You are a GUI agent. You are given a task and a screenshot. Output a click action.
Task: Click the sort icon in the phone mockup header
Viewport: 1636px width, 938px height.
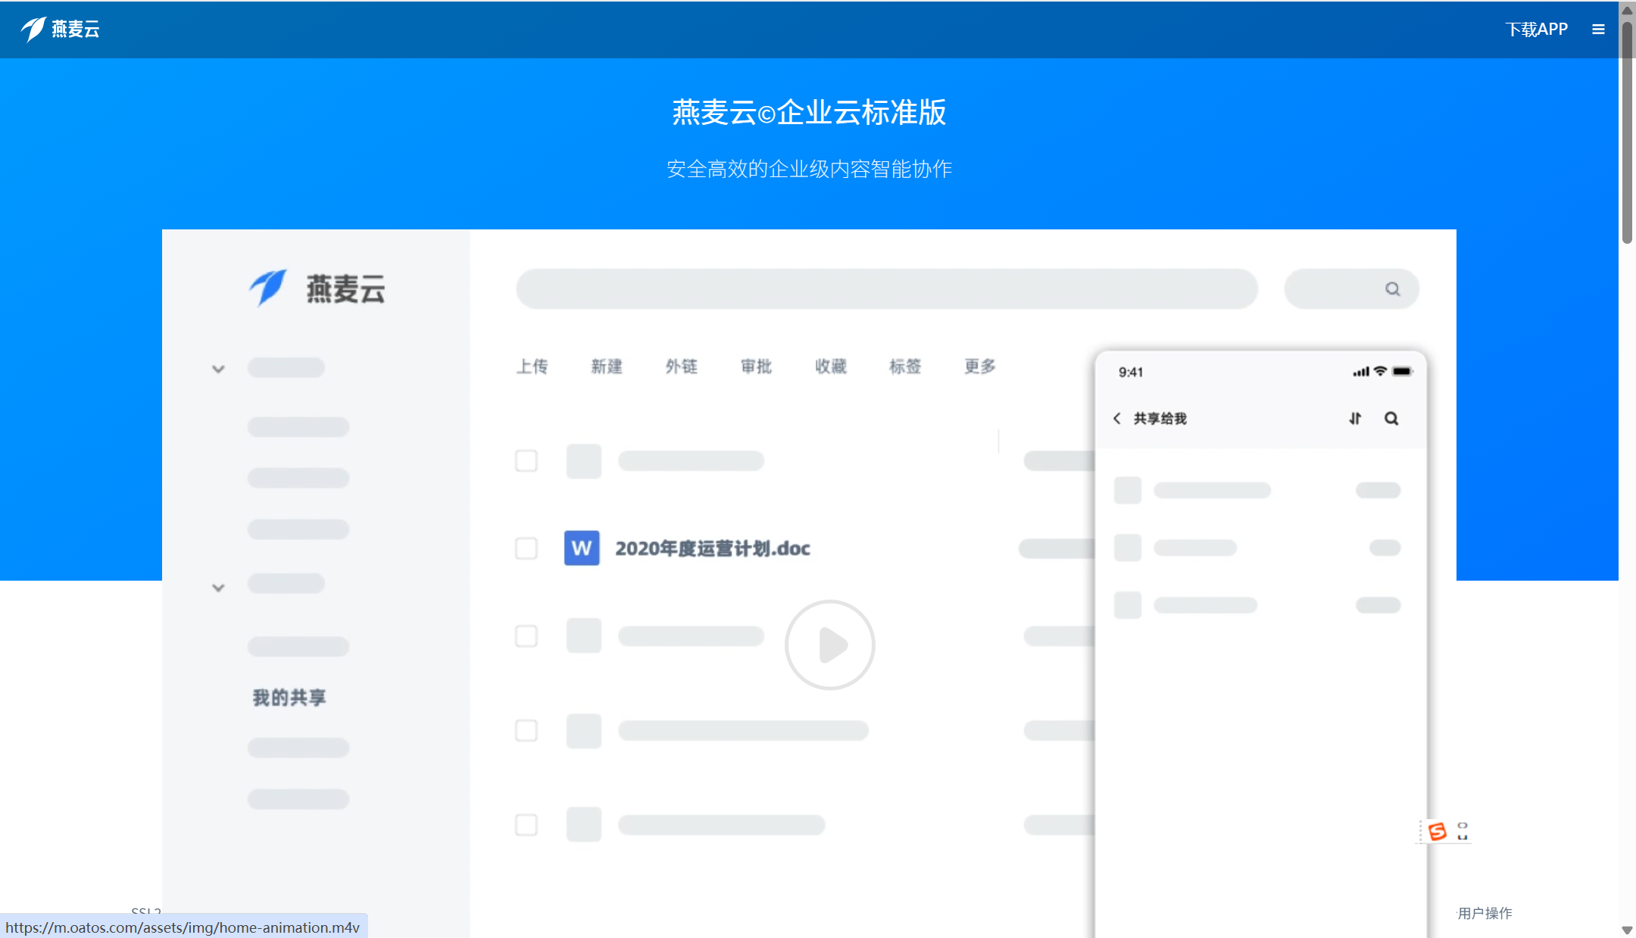click(x=1355, y=418)
